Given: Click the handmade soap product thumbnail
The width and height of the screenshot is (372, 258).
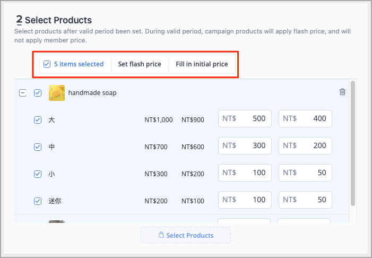Looking at the screenshot, I should point(57,93).
